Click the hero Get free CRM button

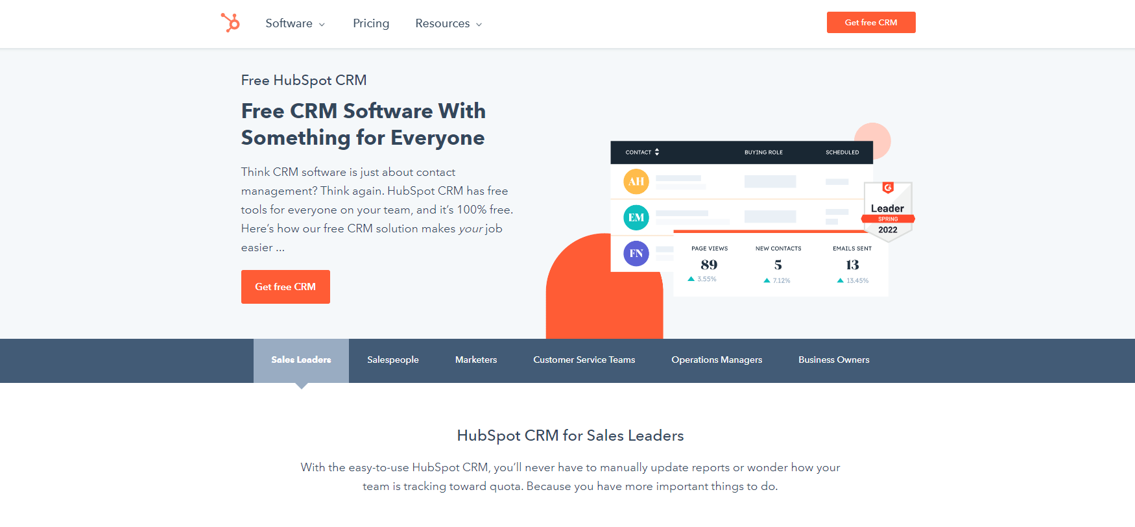click(x=285, y=287)
